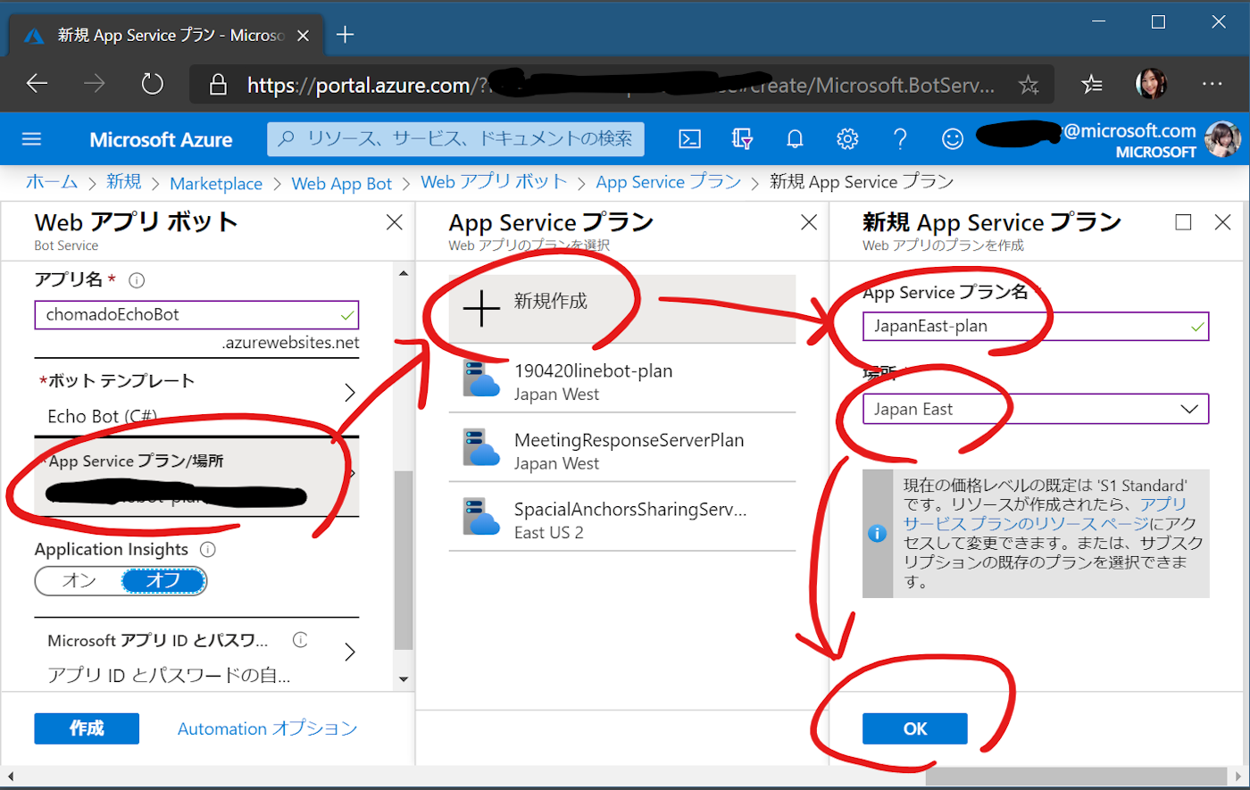Open Automation オプション link
The width and height of the screenshot is (1250, 790).
coord(267,728)
